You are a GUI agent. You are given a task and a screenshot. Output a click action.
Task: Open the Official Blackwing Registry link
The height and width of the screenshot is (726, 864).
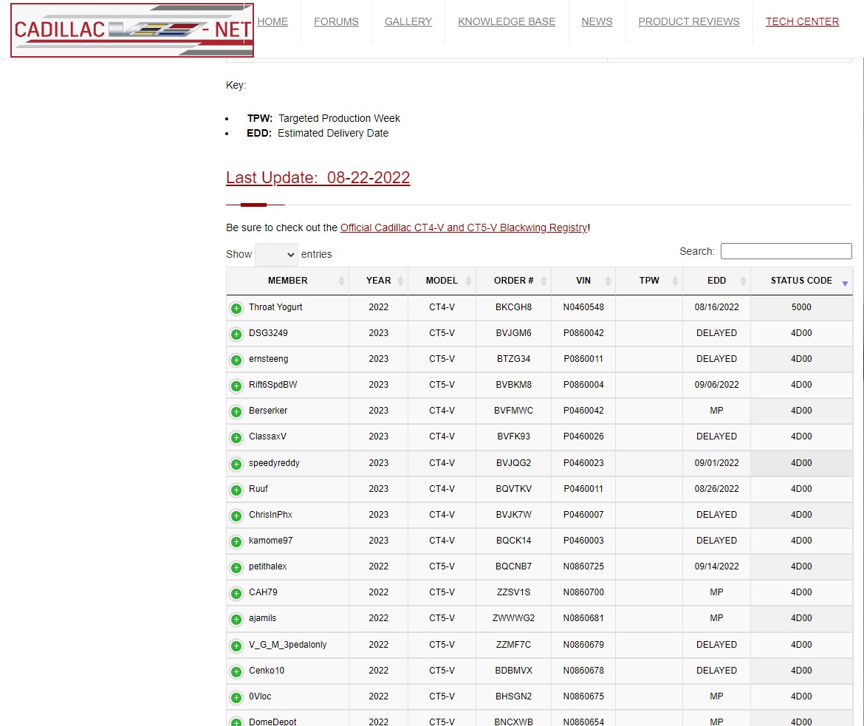463,227
